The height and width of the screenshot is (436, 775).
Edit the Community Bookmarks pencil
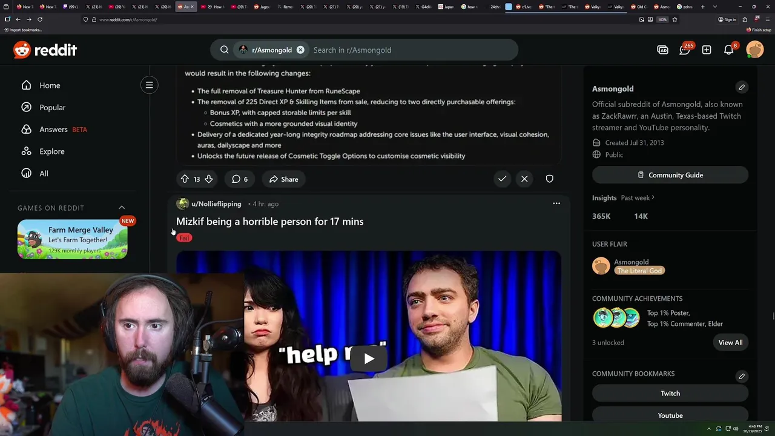coord(742,376)
